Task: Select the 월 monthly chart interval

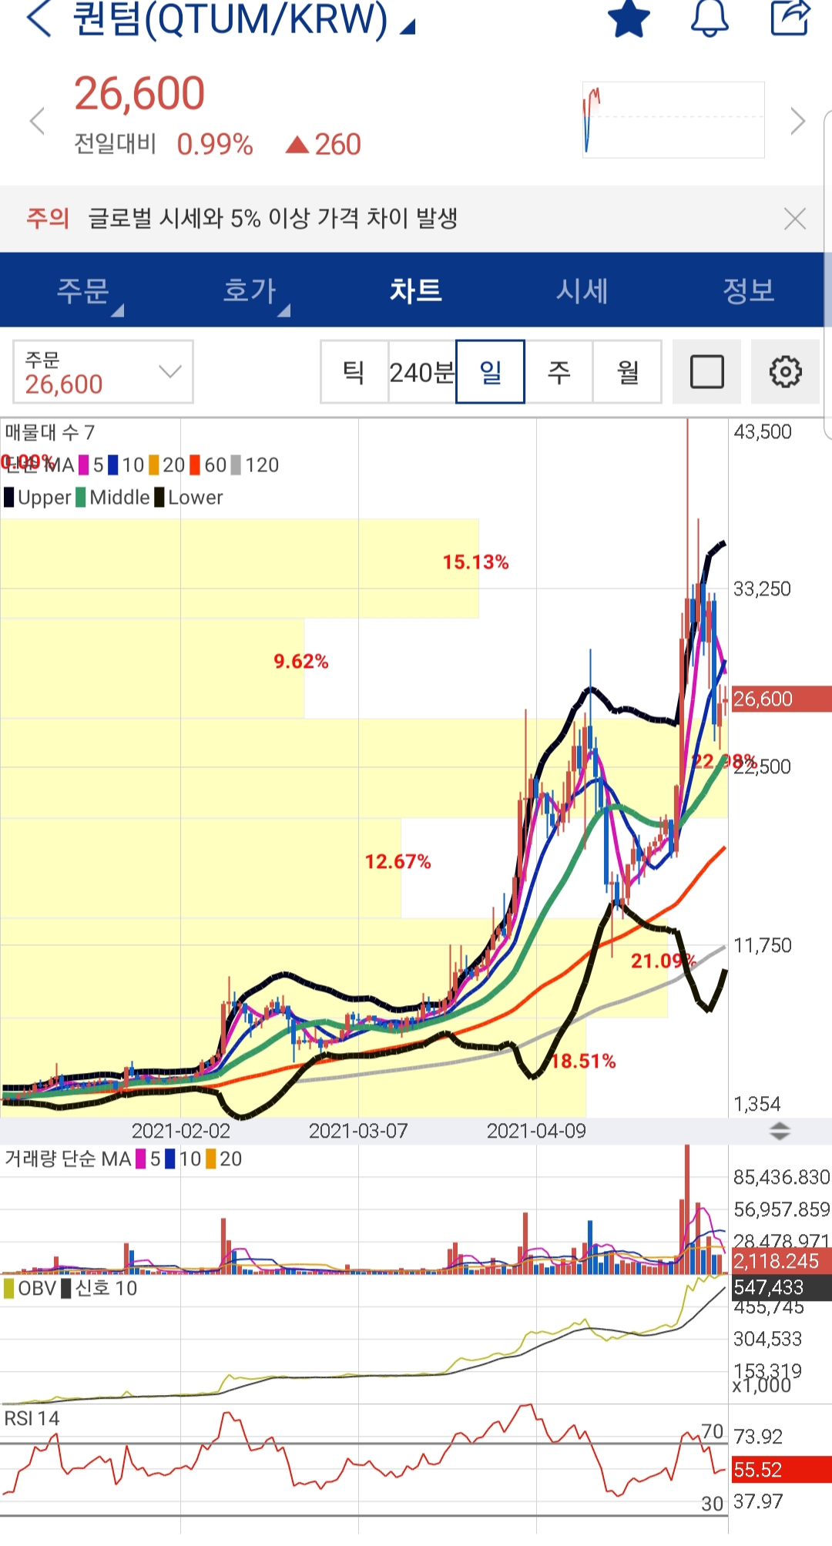Action: [627, 372]
